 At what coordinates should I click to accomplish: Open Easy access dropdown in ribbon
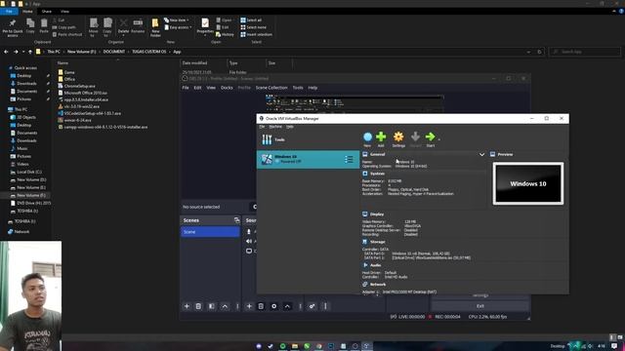(x=178, y=27)
